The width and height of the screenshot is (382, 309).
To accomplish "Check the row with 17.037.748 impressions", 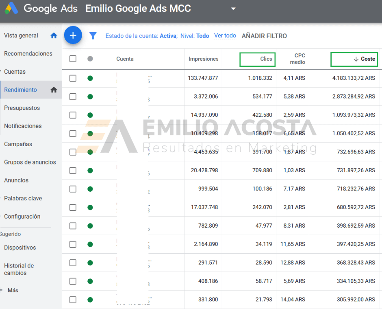I will (73, 208).
